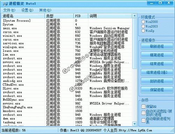
Task: Select the [System Process] row
Action: (66, 21)
